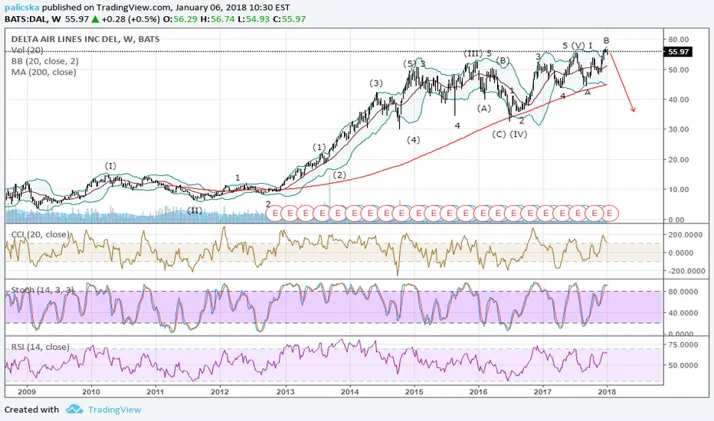Click the black 55.97 current price label
This screenshot has height=421, width=714.
(678, 52)
